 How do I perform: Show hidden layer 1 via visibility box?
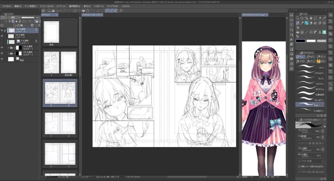[2, 42]
